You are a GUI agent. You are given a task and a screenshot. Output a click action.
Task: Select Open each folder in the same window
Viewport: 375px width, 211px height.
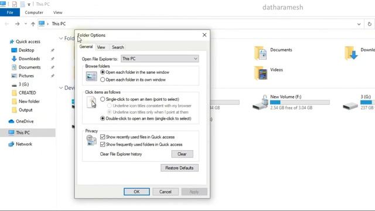(103, 72)
